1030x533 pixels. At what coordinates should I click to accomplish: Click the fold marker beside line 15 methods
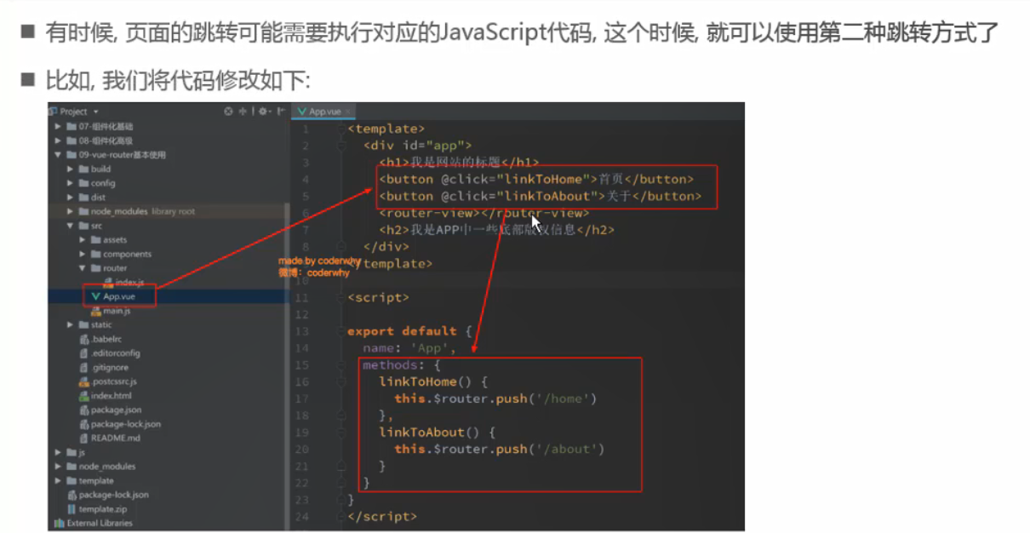(340, 365)
